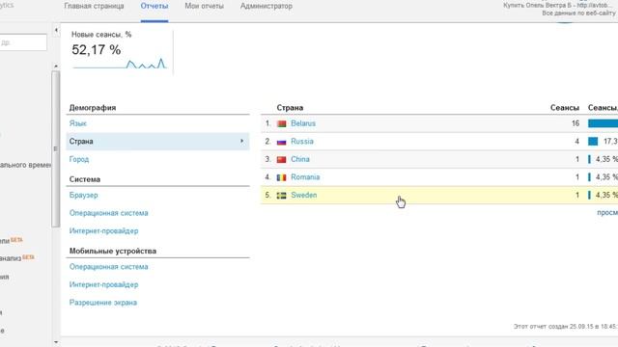Click the Belarus flag icon
The width and height of the screenshot is (618, 347).
click(x=281, y=124)
